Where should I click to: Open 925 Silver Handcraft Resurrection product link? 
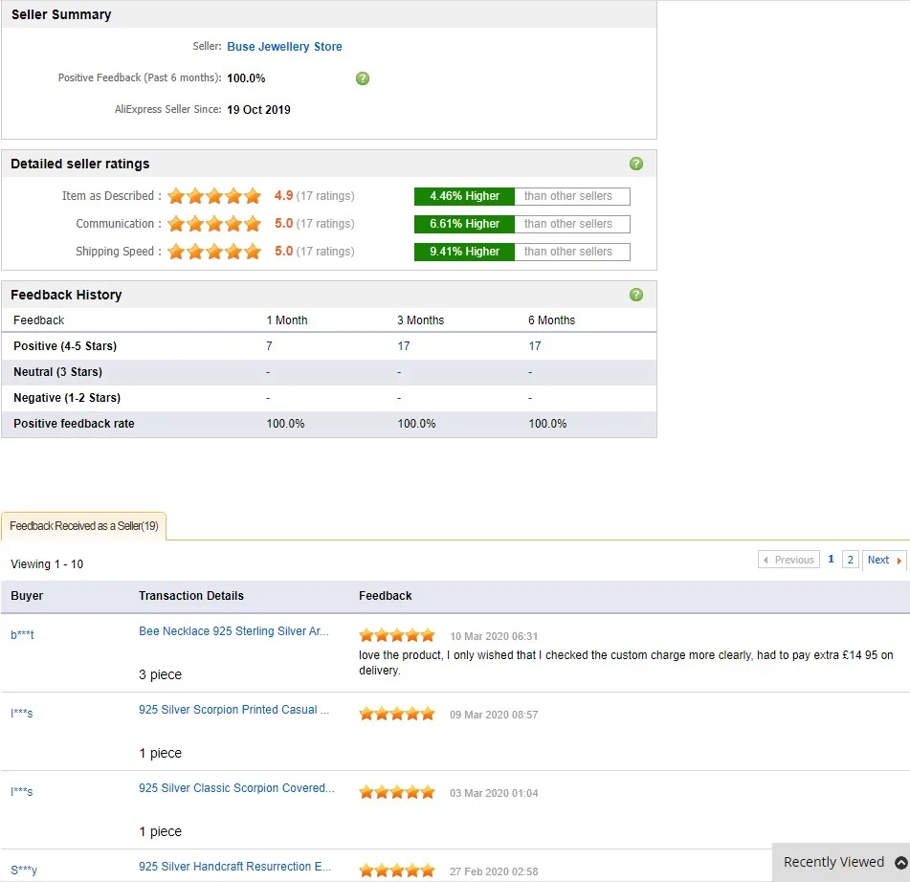pyautogui.click(x=235, y=867)
